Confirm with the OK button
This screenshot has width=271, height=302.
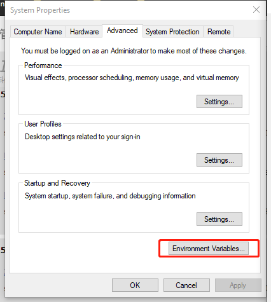click(x=135, y=285)
